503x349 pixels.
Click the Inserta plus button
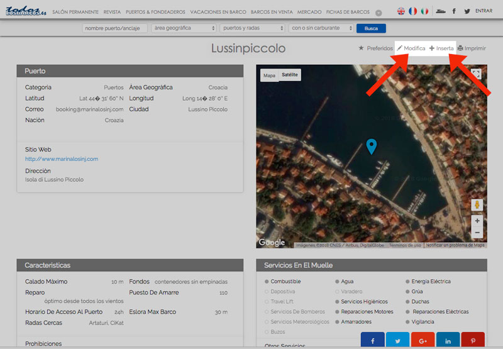click(441, 48)
